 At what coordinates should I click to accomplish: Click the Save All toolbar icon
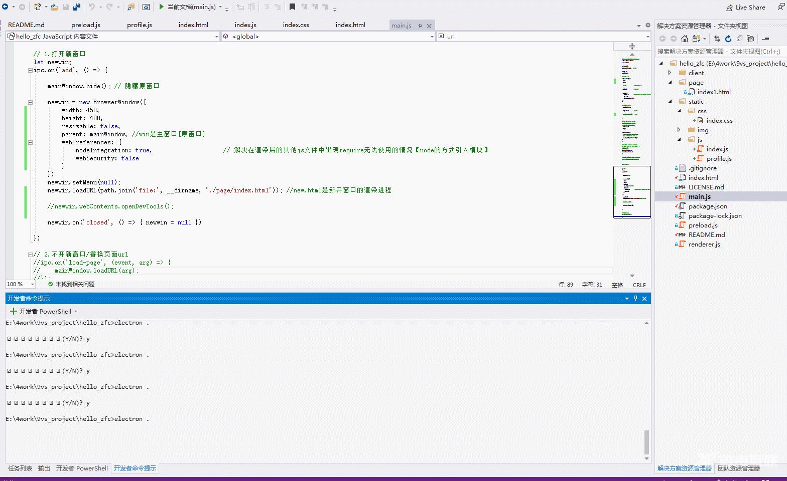pos(77,7)
